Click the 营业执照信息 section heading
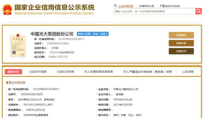The height and width of the screenshot is (118, 204). (17, 83)
